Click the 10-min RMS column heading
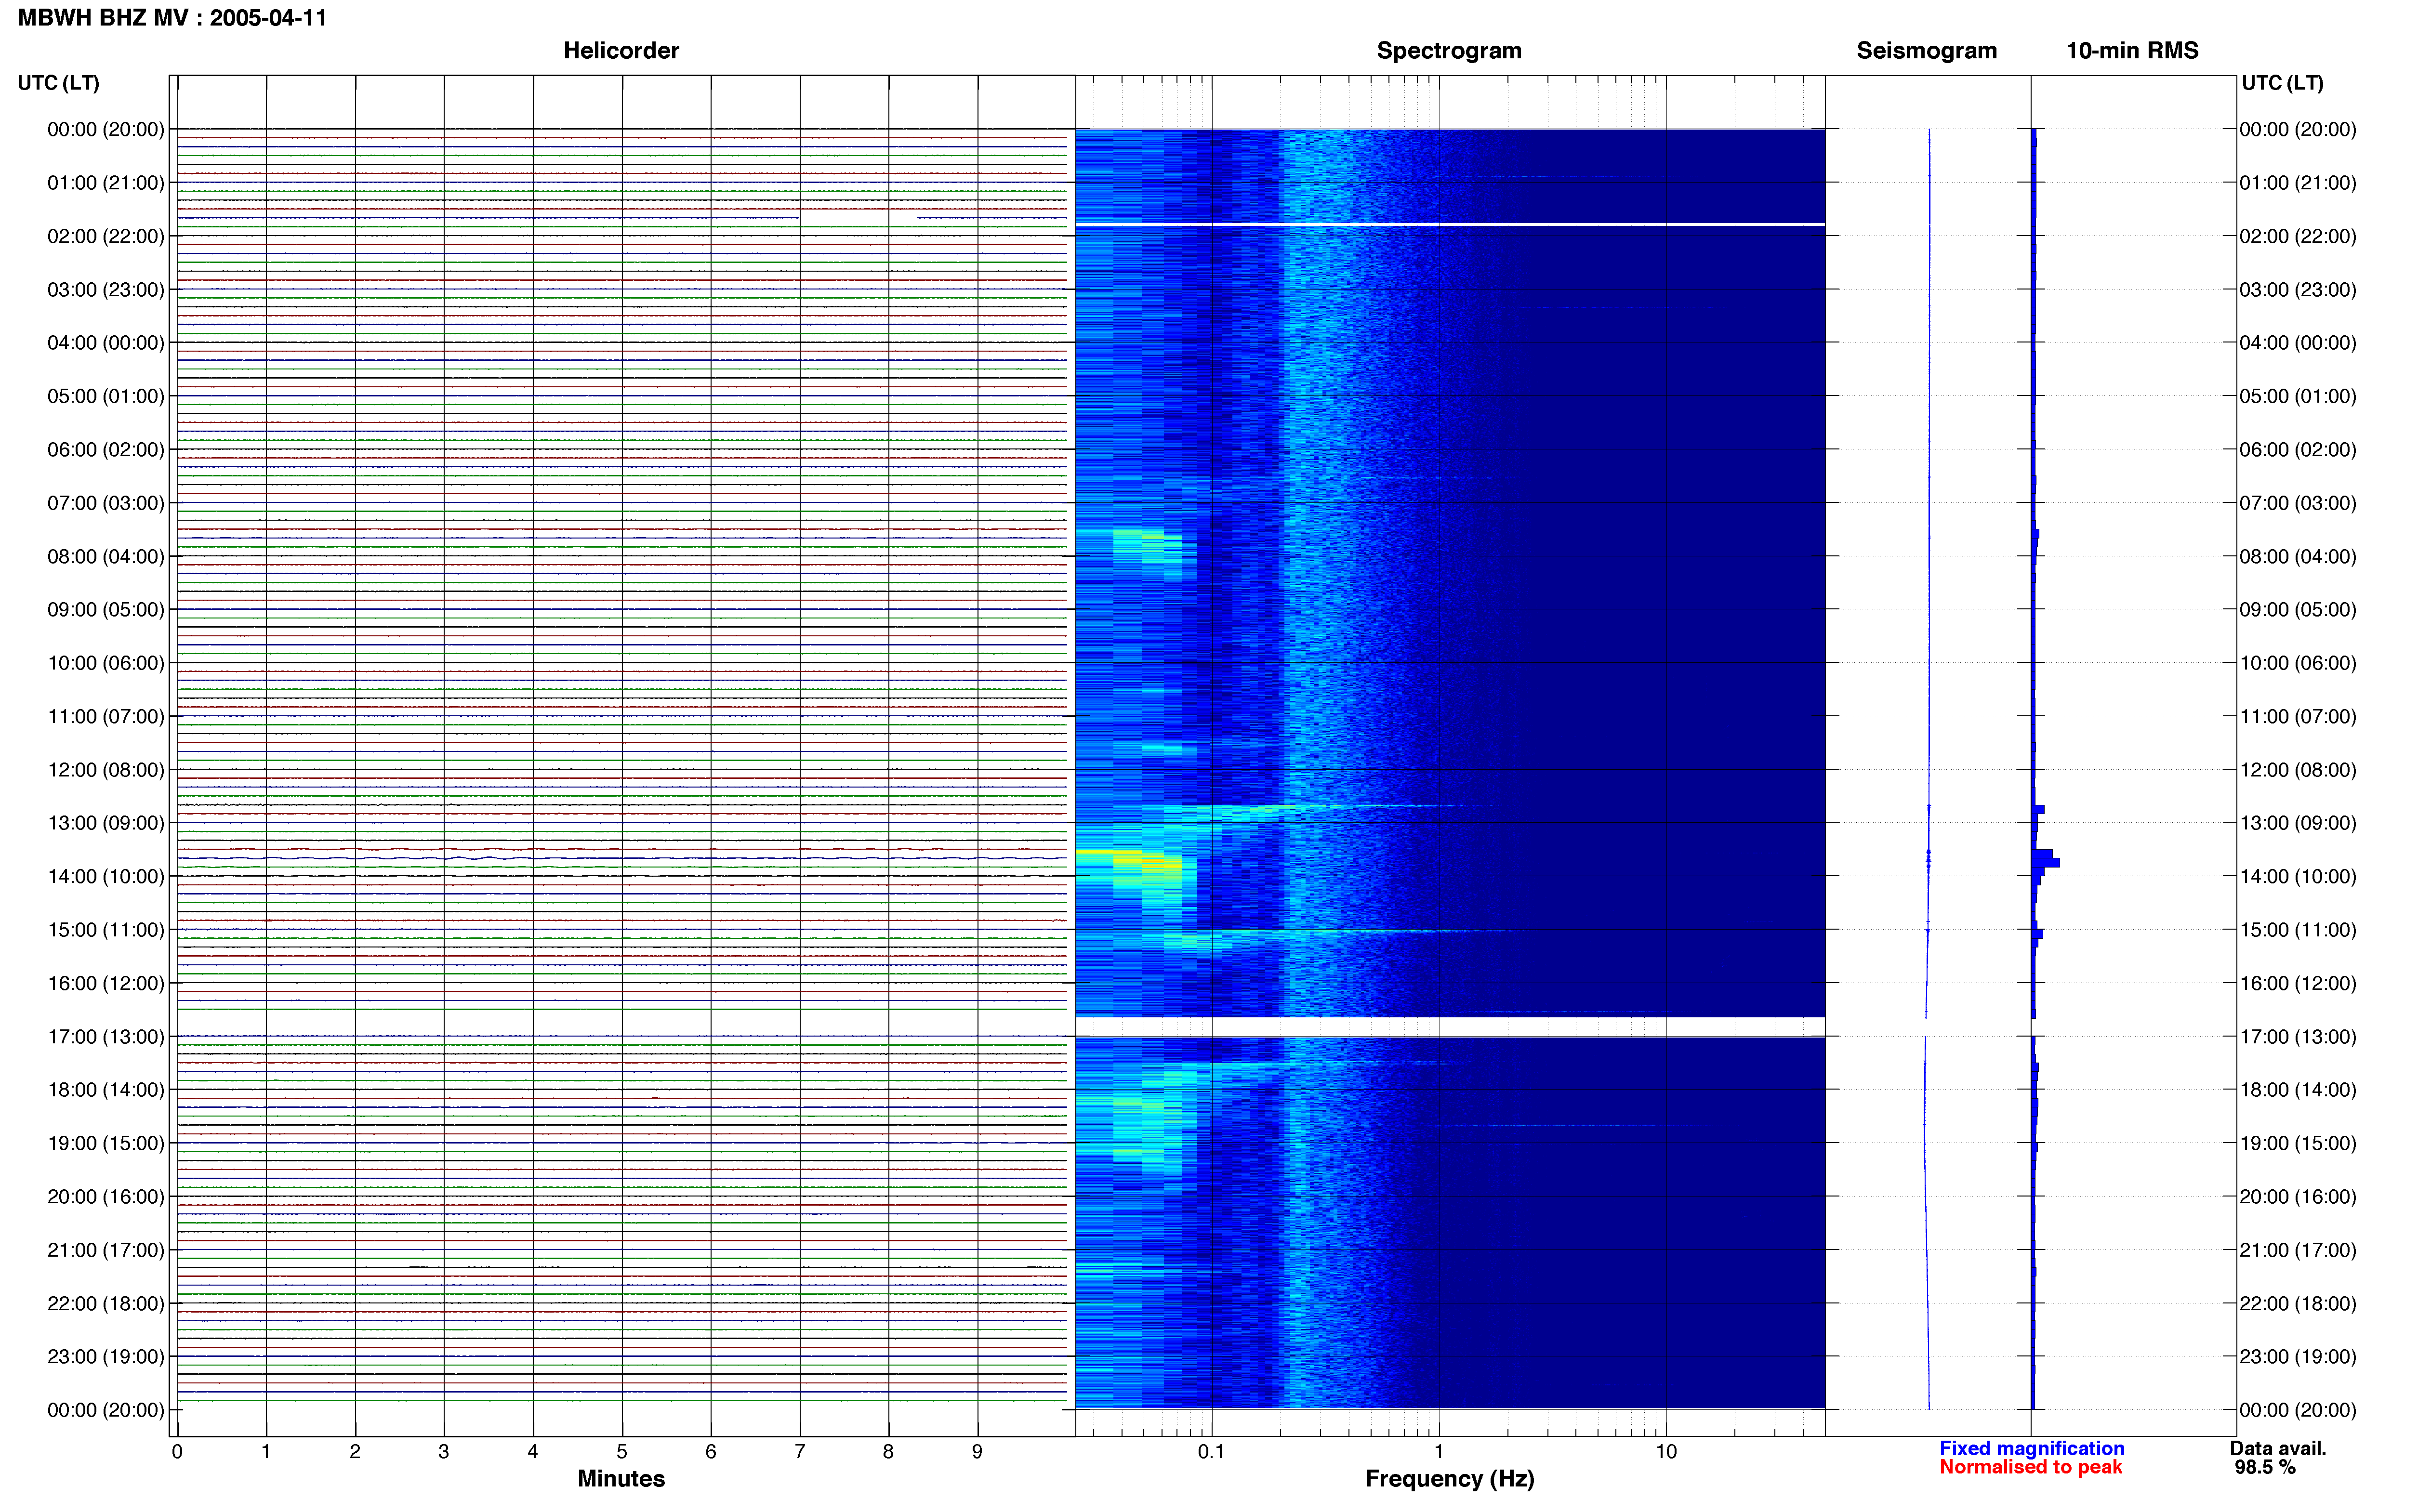Viewport: 2418px width, 1512px height. [x=2132, y=50]
